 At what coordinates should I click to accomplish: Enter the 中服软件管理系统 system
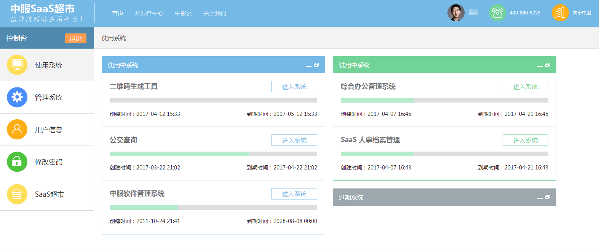[294, 194]
